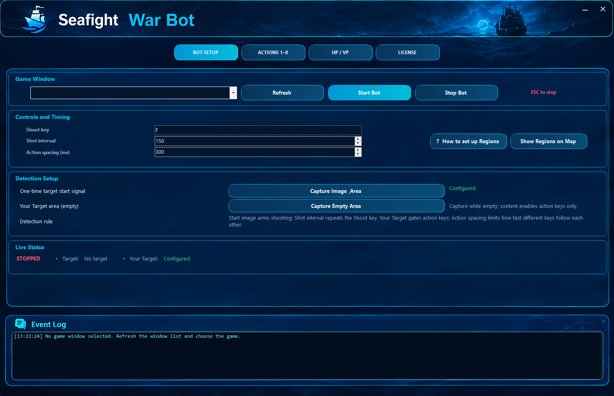
Task: Decrease Shot interval with the down arrow
Action: [x=358, y=143]
